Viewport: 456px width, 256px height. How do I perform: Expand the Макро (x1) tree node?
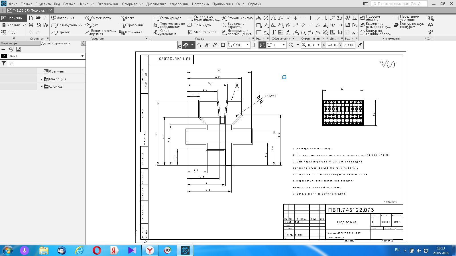point(42,79)
